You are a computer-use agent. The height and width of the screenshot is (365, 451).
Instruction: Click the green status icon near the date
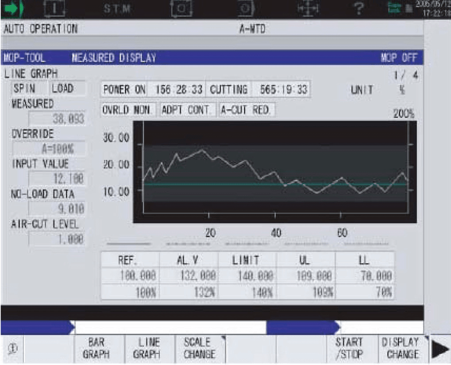(394, 8)
